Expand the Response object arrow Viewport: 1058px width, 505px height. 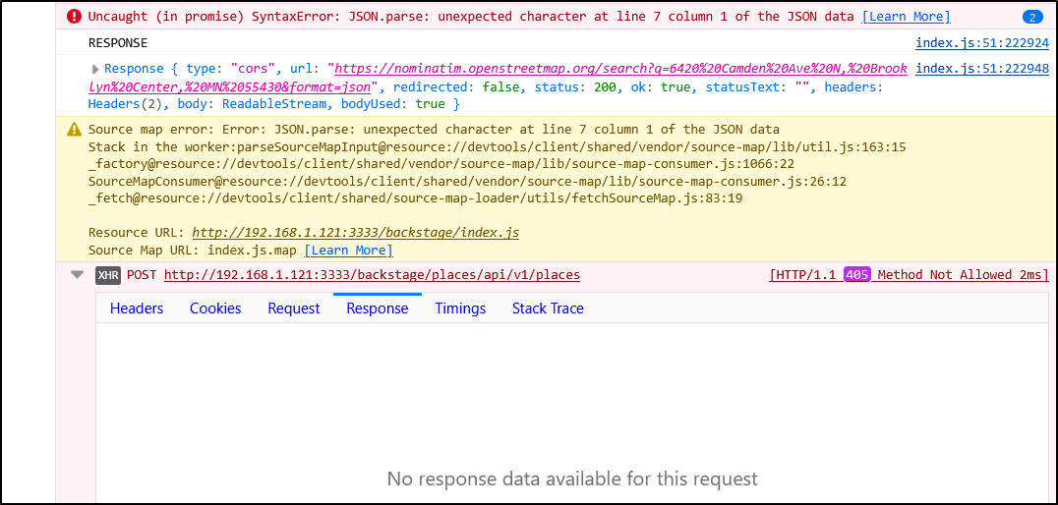point(95,69)
